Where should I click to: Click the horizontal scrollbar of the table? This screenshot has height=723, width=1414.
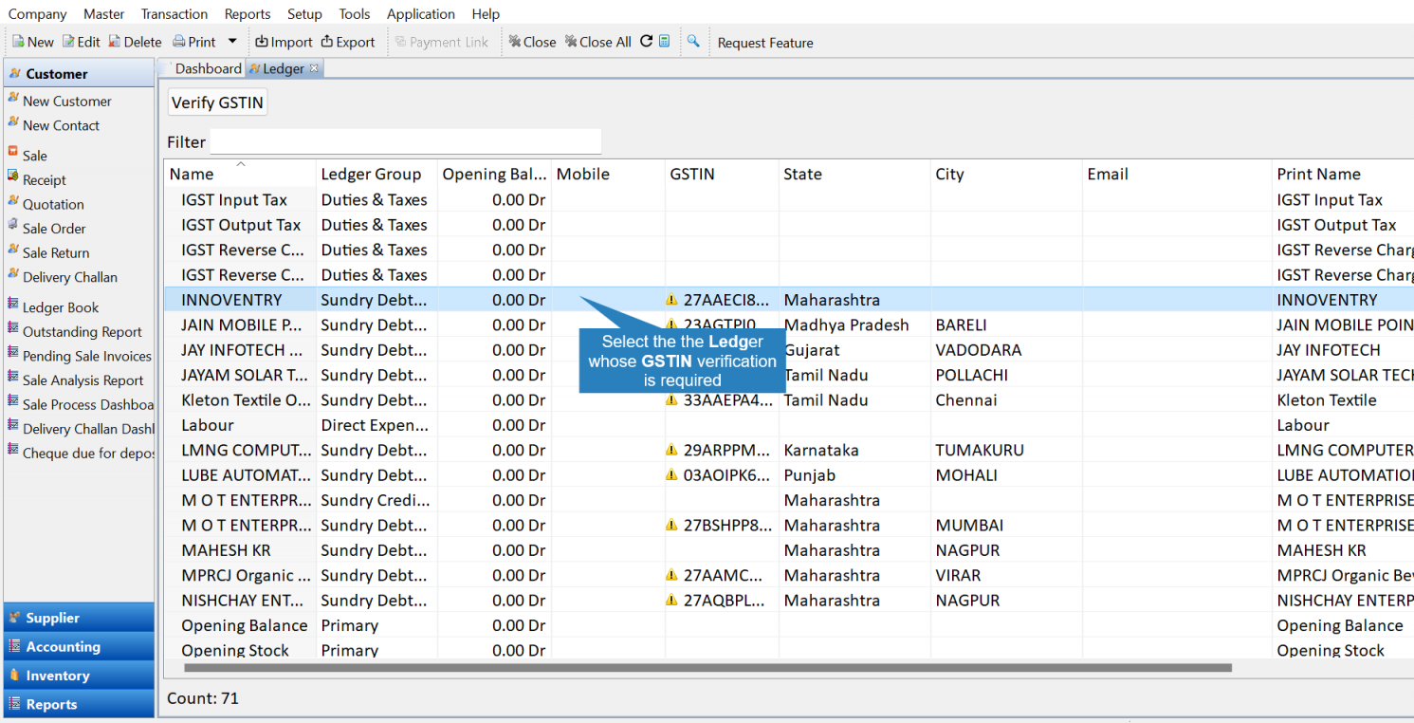pyautogui.click(x=707, y=668)
